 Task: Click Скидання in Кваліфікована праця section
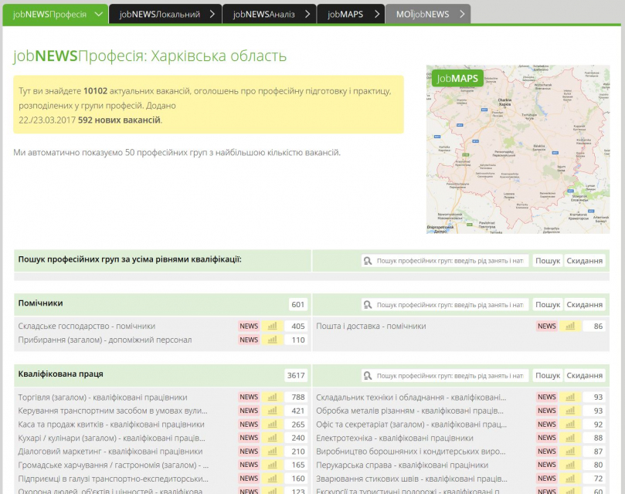[x=584, y=376]
